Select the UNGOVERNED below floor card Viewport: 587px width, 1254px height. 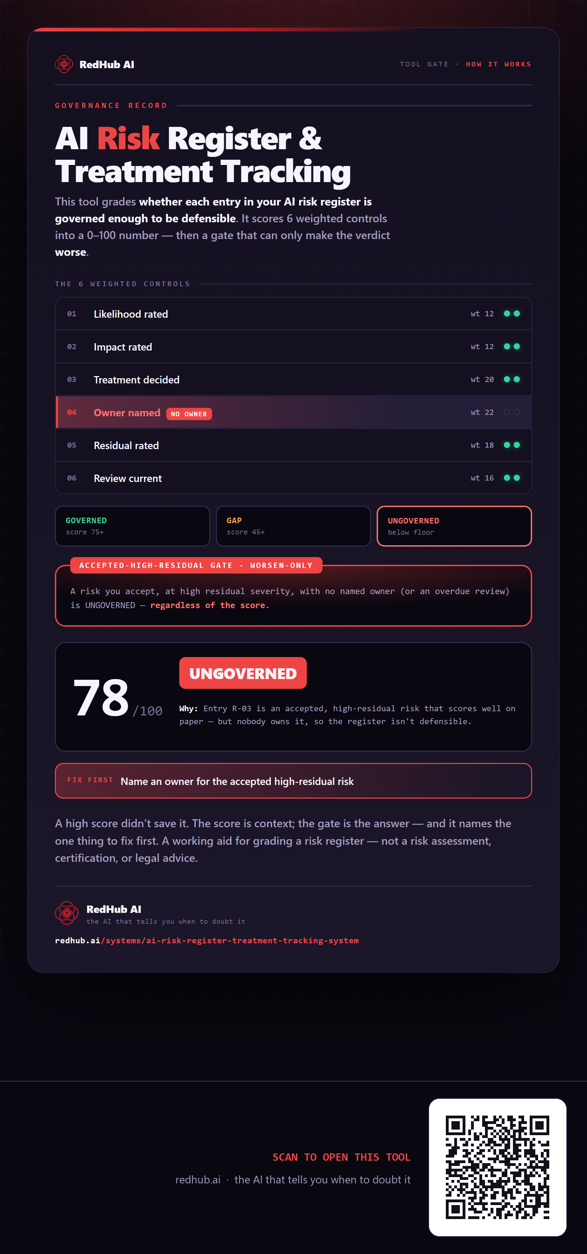pyautogui.click(x=454, y=526)
